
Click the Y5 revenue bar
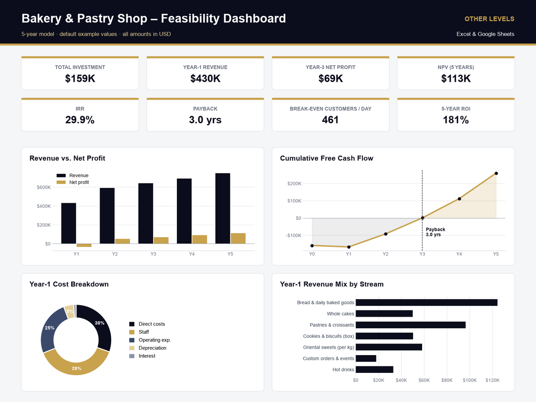pyautogui.click(x=223, y=209)
